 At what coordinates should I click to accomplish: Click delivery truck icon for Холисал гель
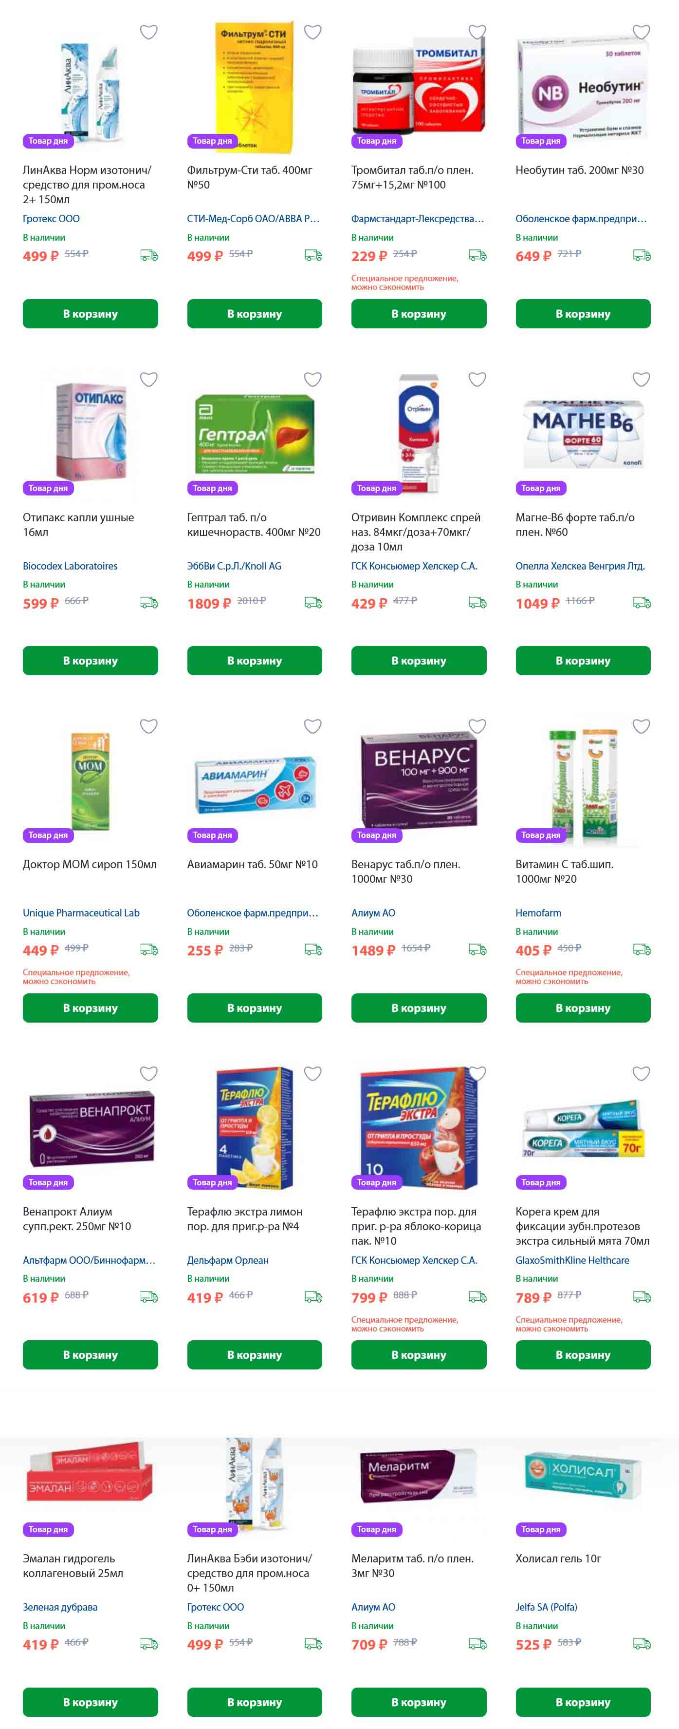tap(642, 1644)
